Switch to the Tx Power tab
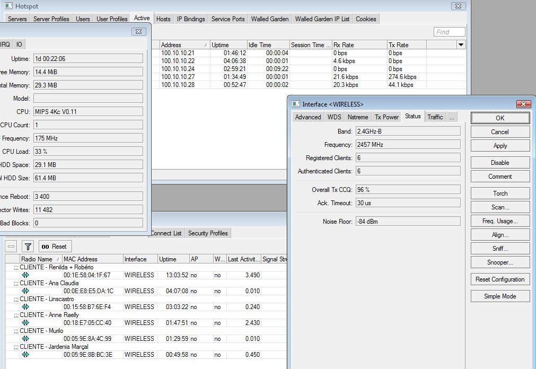536x369 pixels. click(x=386, y=117)
